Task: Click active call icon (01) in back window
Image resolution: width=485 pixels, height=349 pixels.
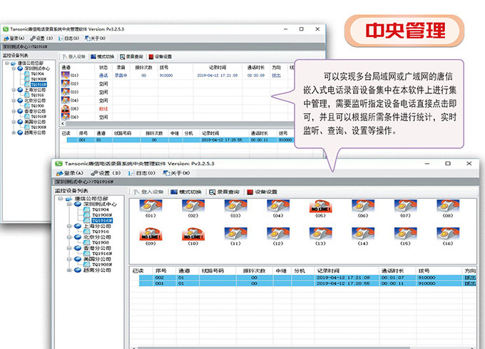Action: click(66, 75)
